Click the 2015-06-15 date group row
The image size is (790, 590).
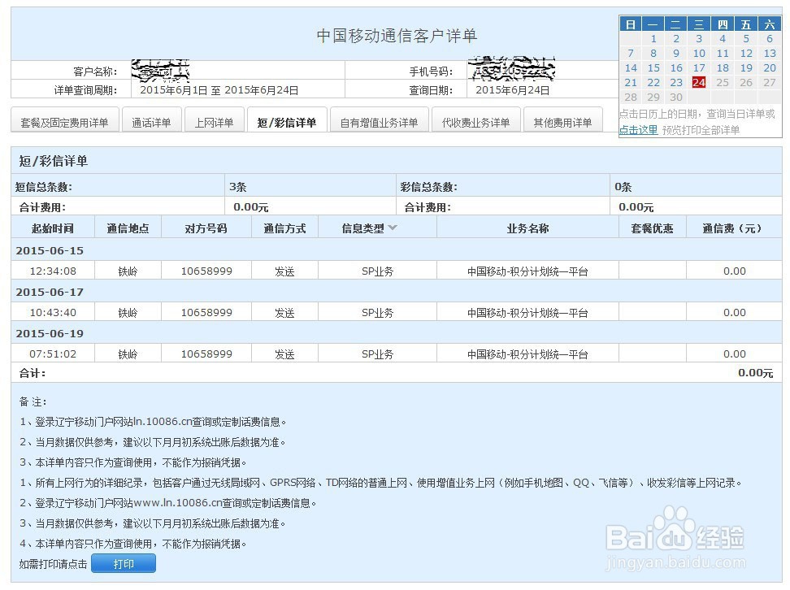point(397,250)
